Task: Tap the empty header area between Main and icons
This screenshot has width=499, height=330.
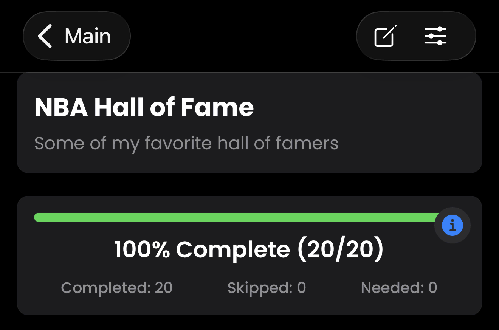Action: (x=242, y=36)
